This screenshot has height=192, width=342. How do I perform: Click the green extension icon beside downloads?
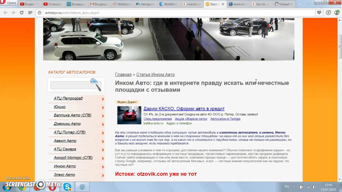click(x=337, y=13)
